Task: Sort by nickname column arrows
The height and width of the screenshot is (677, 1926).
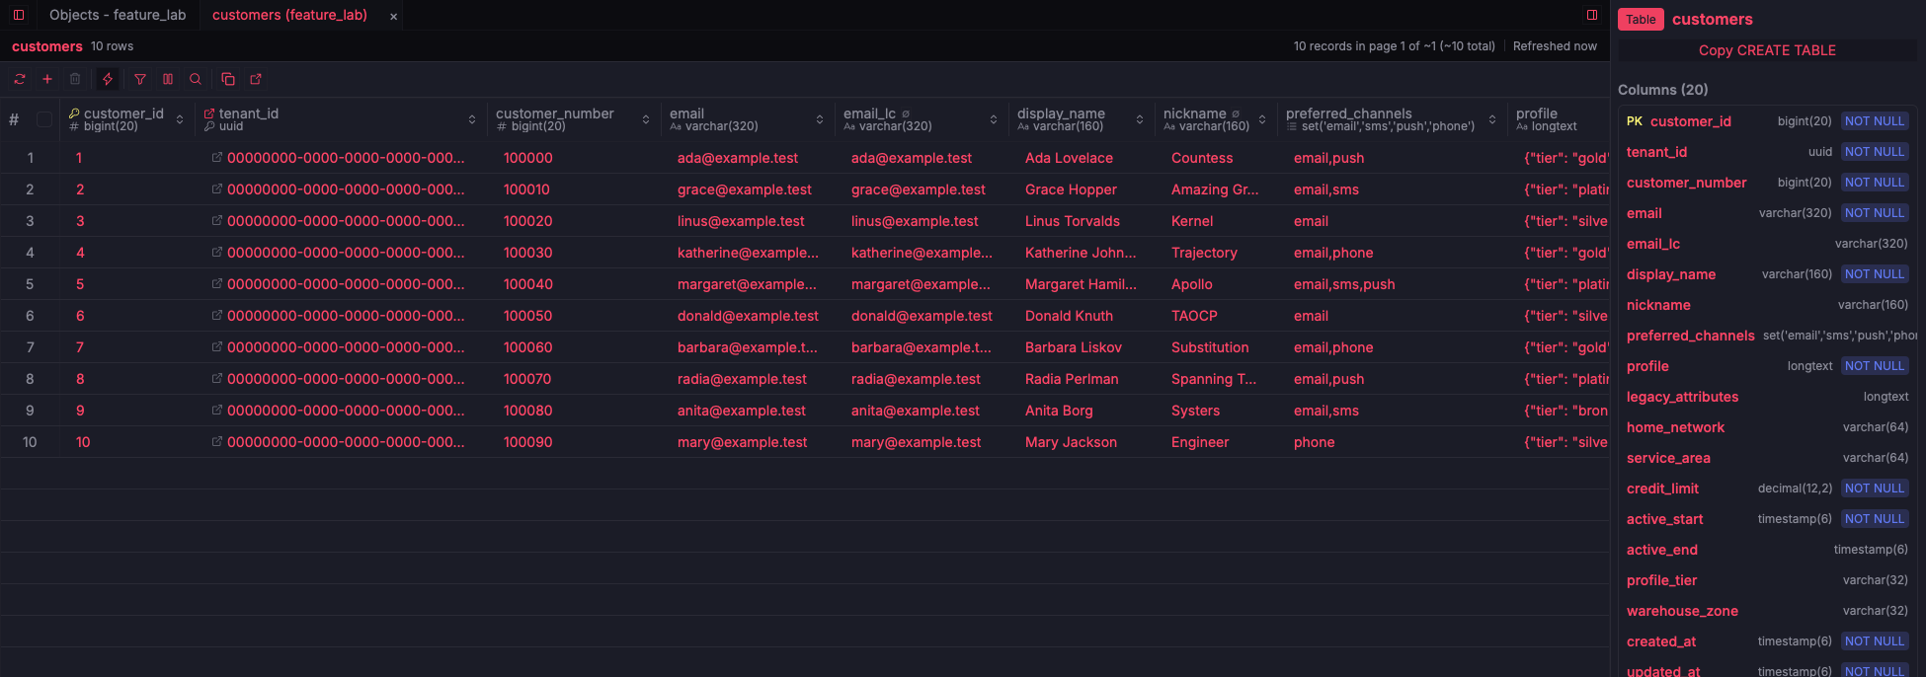Action: click(1262, 119)
